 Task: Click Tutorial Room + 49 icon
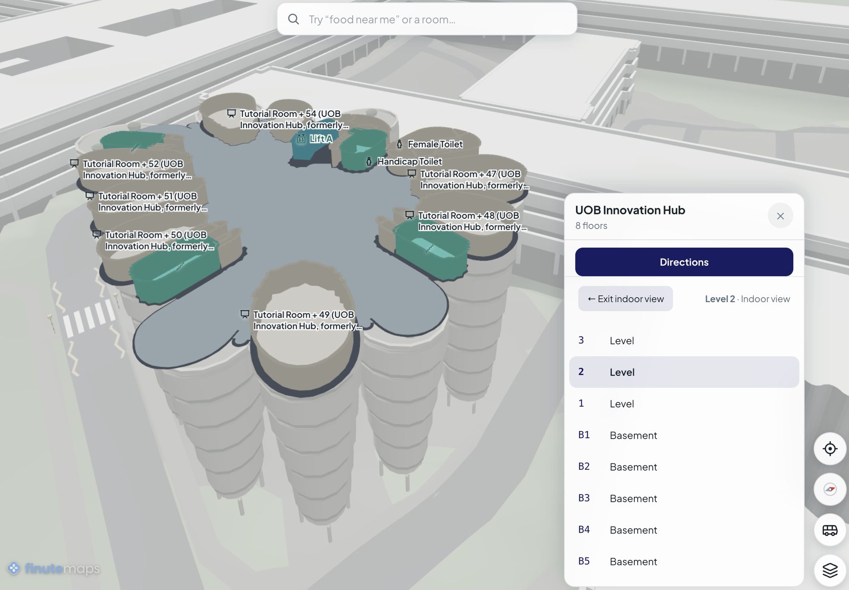pyautogui.click(x=245, y=314)
